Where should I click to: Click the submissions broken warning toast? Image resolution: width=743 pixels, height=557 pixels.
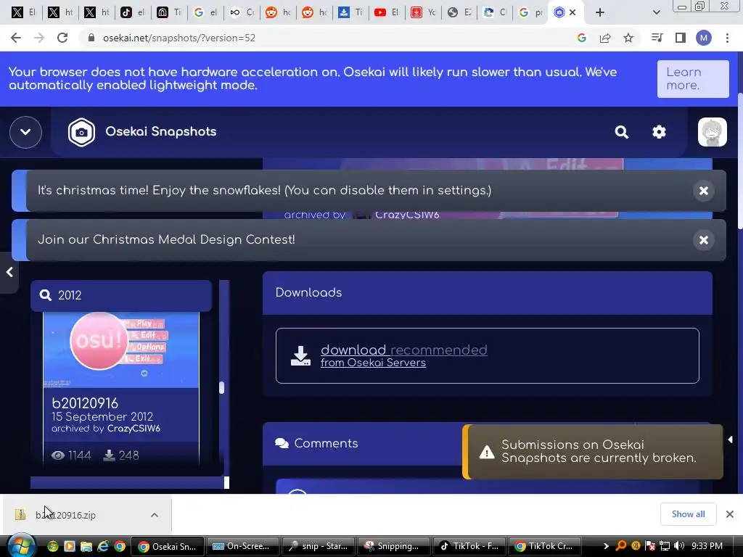tap(593, 452)
